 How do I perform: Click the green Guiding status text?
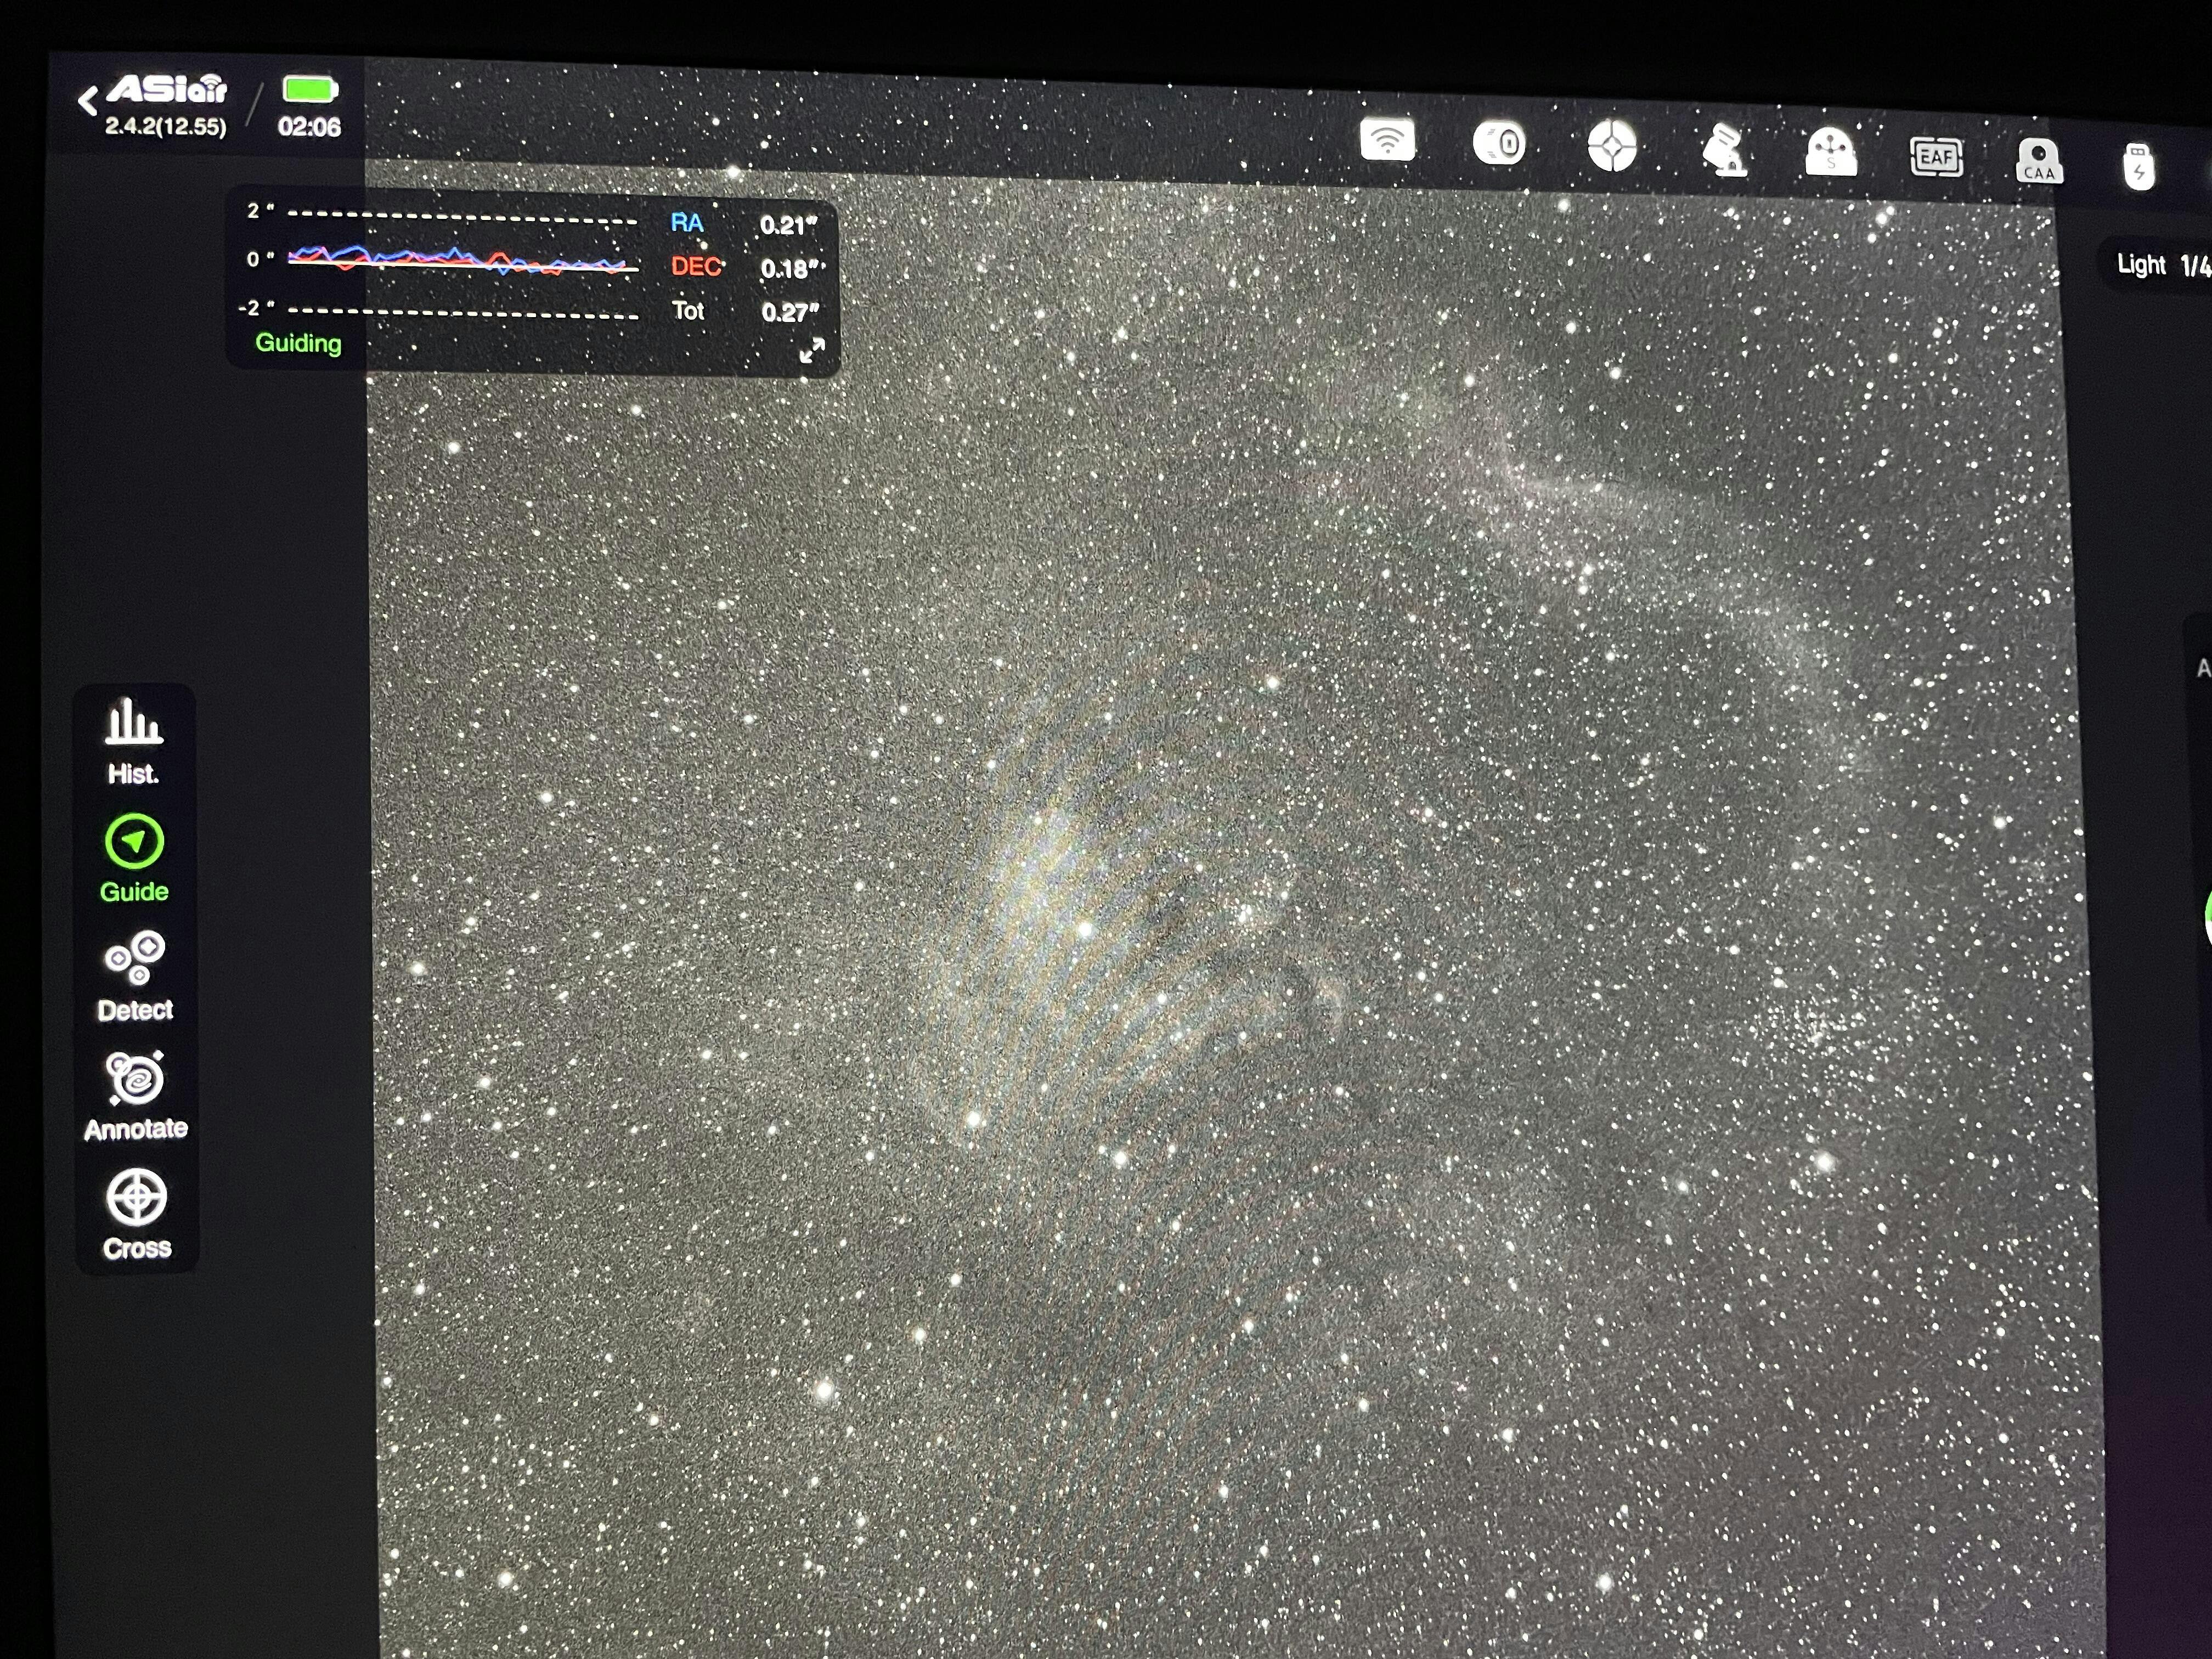point(298,343)
